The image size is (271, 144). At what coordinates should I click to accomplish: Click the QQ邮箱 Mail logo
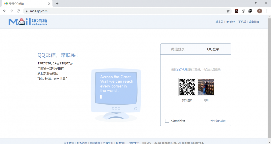tap(28, 22)
